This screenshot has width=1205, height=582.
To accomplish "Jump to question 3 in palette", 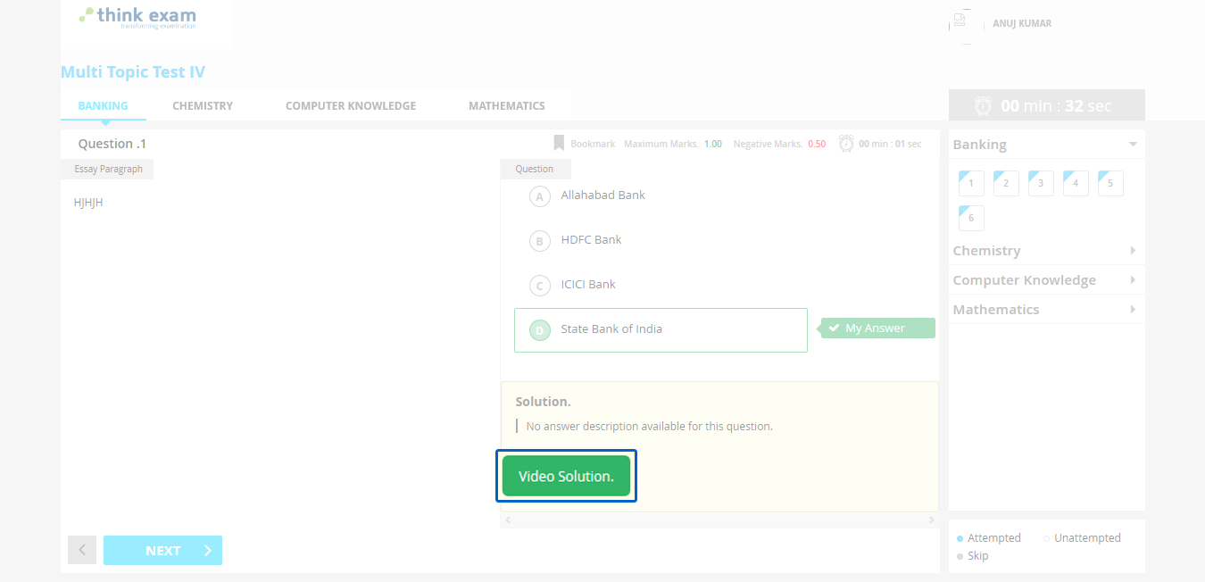I will (x=1041, y=183).
